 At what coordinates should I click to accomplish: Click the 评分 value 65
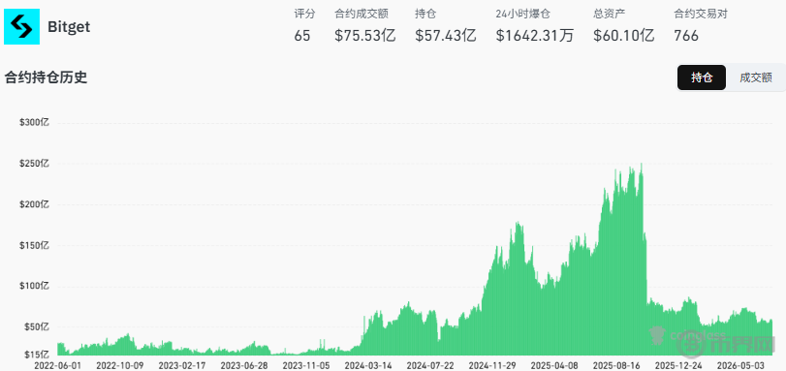point(302,36)
